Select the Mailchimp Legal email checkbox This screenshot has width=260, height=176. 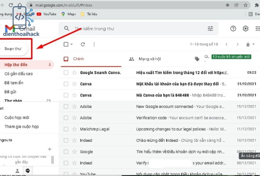pyautogui.click(x=66, y=129)
